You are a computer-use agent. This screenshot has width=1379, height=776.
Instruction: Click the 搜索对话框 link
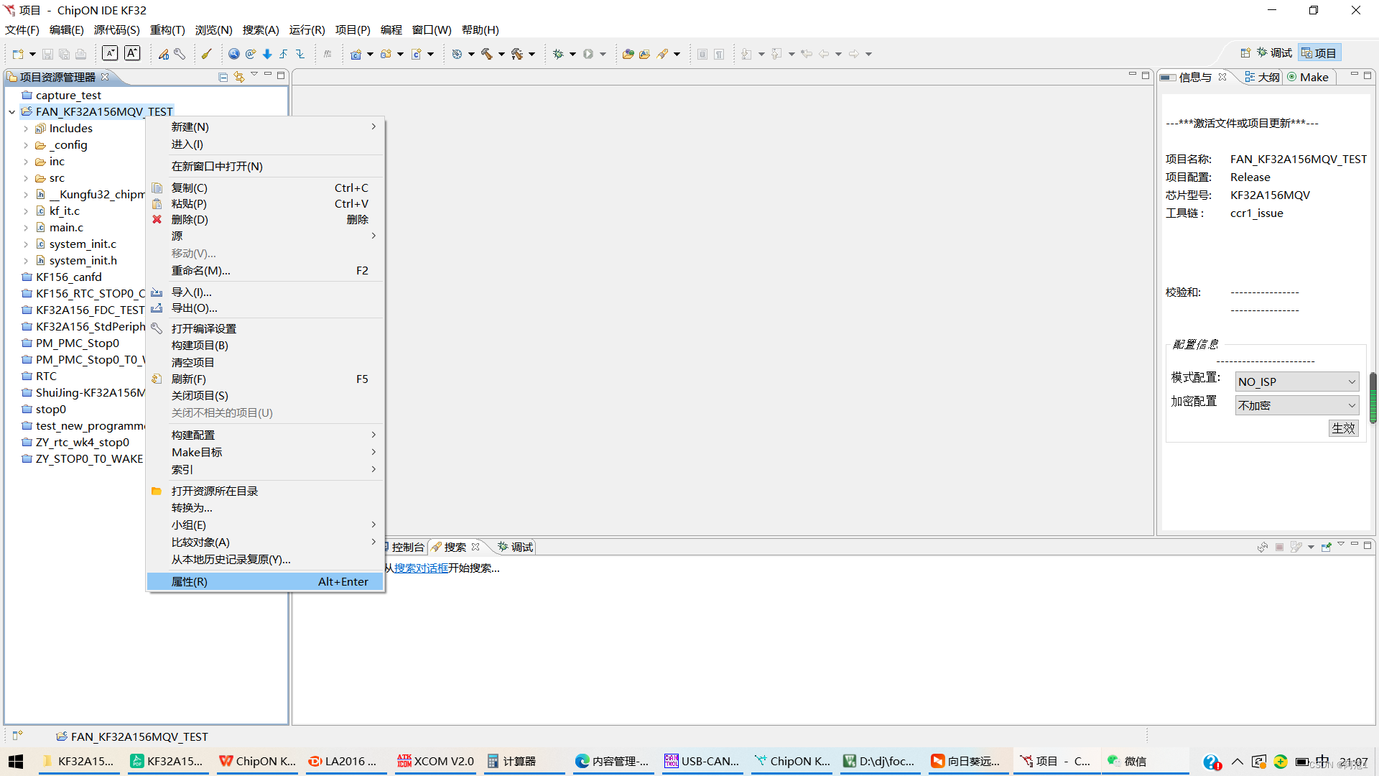click(x=421, y=568)
